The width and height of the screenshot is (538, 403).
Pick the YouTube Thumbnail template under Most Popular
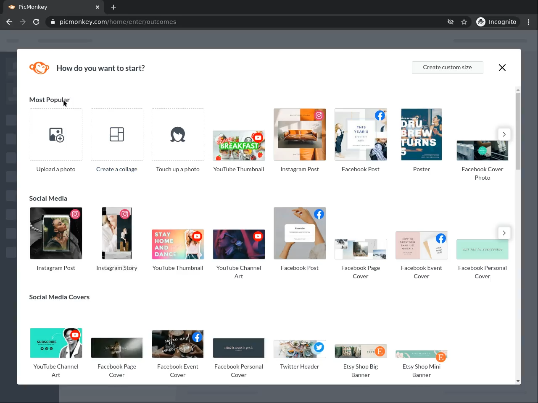[x=239, y=146]
